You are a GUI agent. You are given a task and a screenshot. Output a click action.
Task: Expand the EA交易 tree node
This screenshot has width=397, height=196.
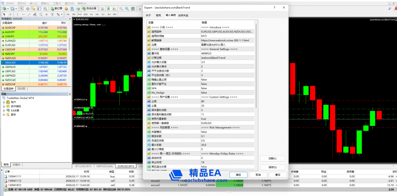click(x=4, y=110)
